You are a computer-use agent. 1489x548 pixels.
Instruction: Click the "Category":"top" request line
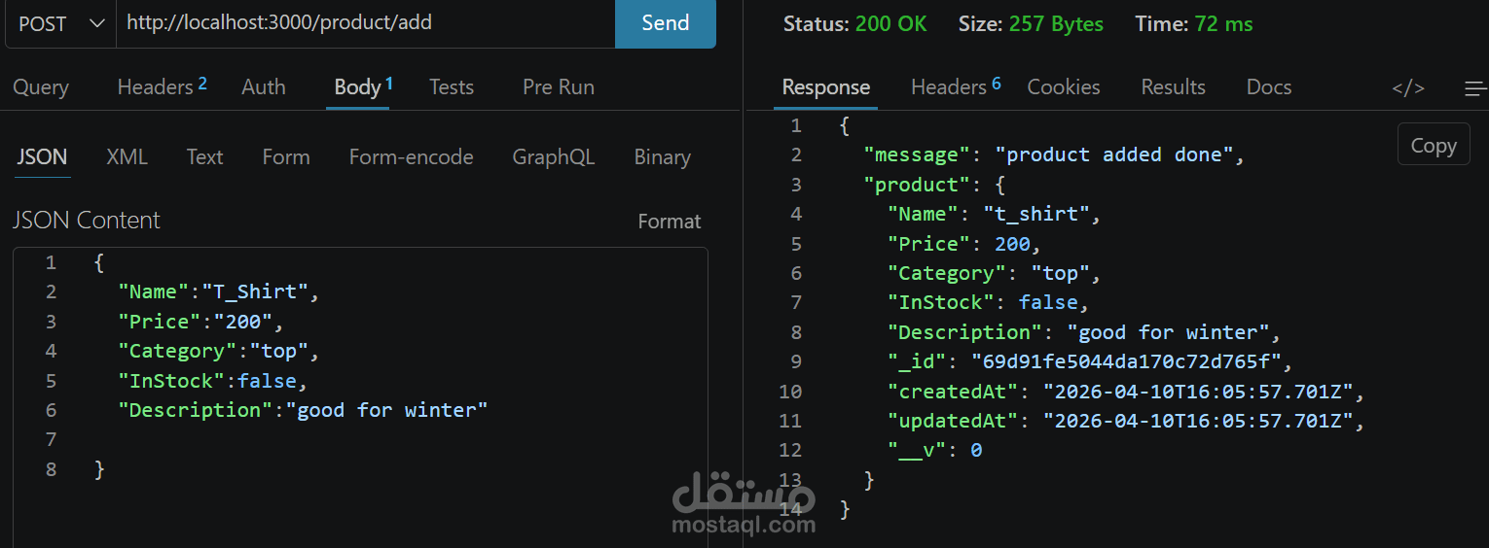218,351
